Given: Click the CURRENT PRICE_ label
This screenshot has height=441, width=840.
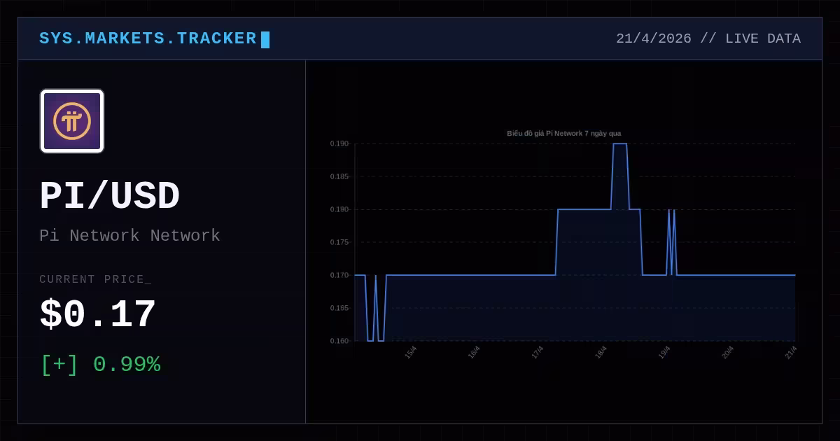Looking at the screenshot, I should coord(95,279).
